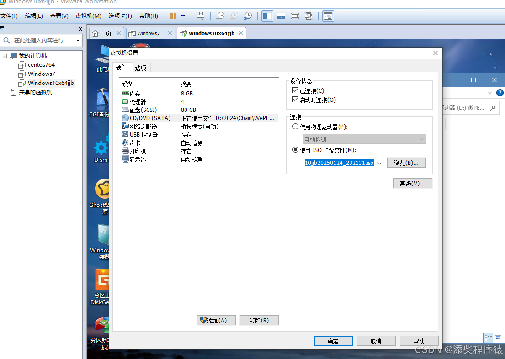Click the pause virtual machine toolbar icon
Image resolution: width=505 pixels, height=359 pixels.
pos(173,16)
